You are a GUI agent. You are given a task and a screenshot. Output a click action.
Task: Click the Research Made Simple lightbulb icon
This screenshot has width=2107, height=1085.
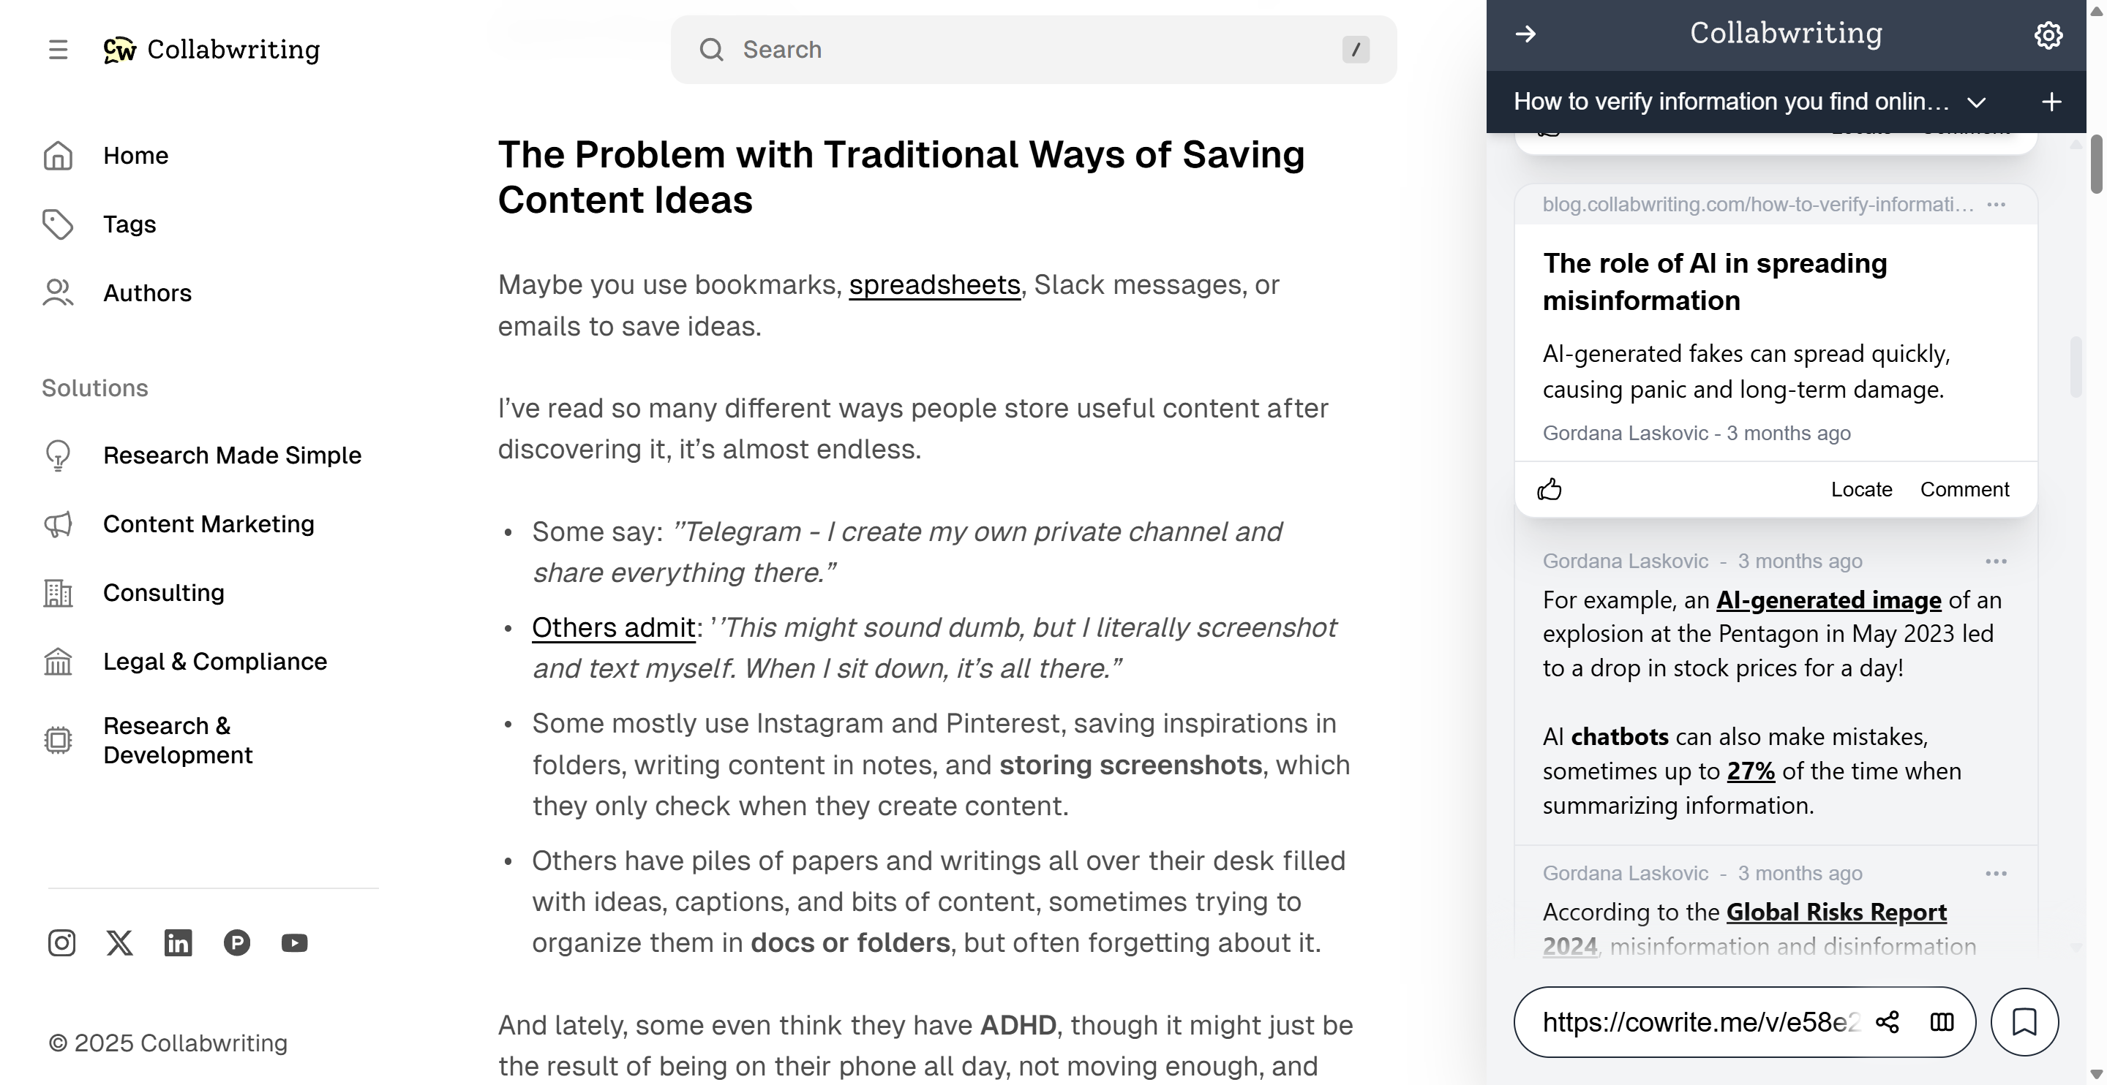[58, 455]
